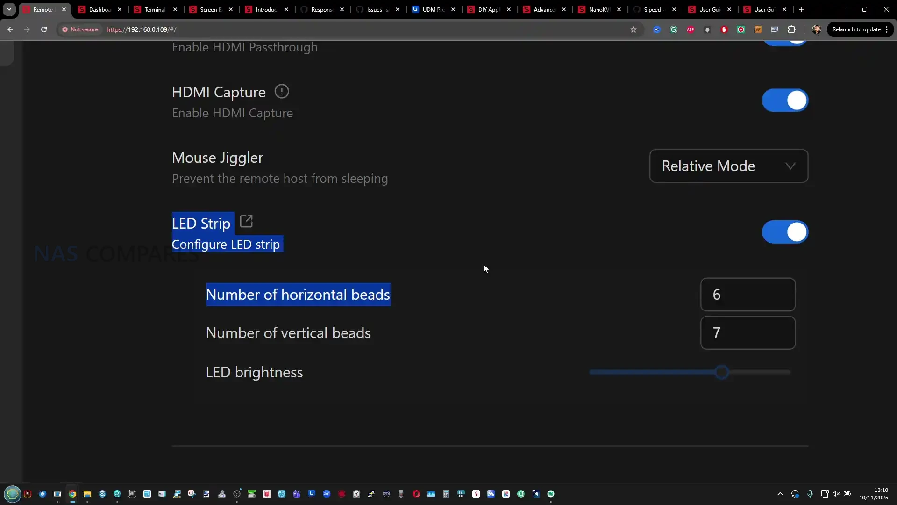The height and width of the screenshot is (505, 897).
Task: Go back with the browser back arrow
Action: (10, 29)
